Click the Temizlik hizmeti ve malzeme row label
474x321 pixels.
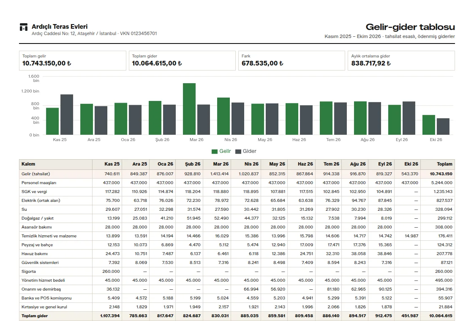click(49, 236)
